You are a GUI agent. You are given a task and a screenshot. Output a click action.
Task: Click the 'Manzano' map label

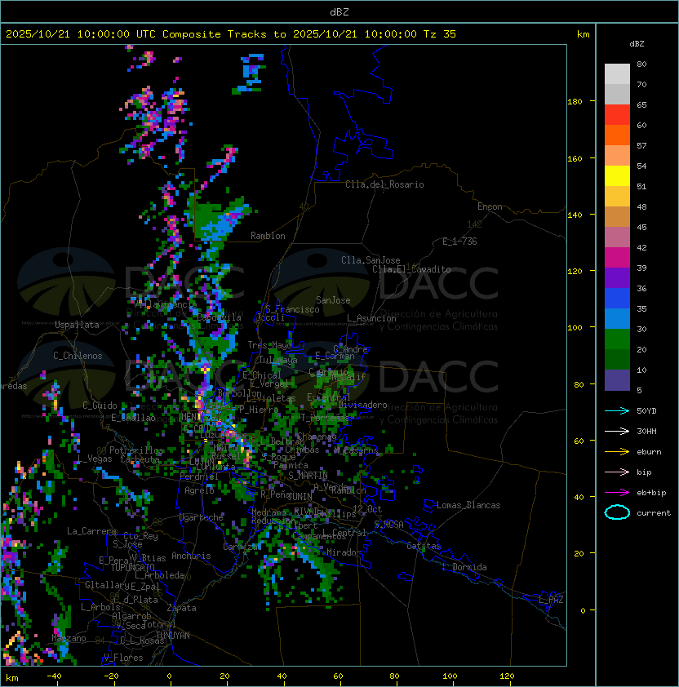(69, 638)
